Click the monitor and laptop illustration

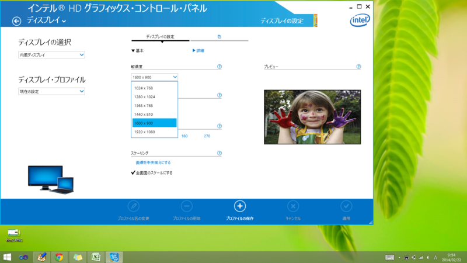(x=51, y=180)
